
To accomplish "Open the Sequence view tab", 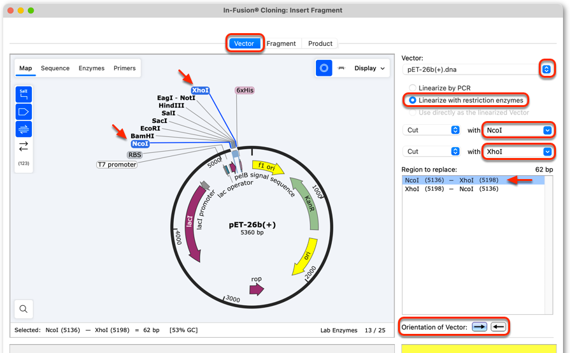I will click(x=55, y=68).
